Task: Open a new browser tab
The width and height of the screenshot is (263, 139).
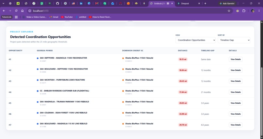Action: [x=205, y=3]
